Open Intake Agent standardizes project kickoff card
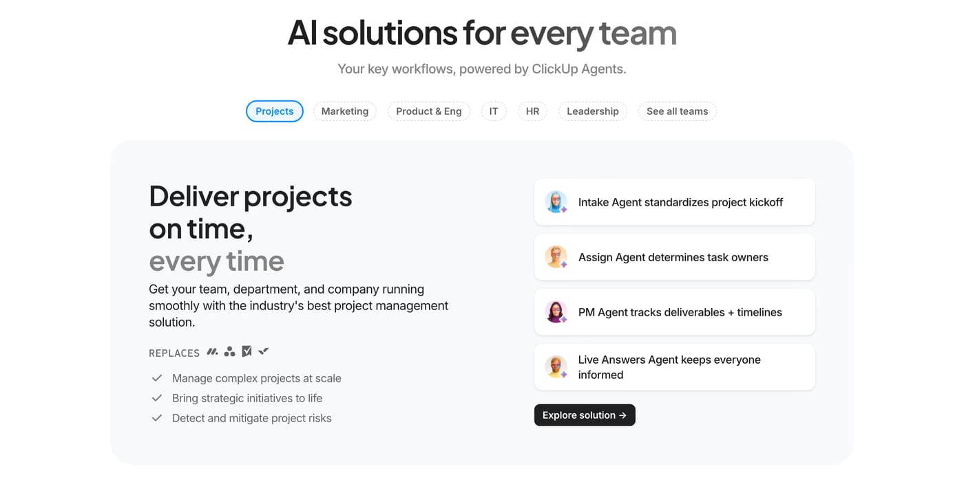Screen dimensions: 964x484 [675, 202]
